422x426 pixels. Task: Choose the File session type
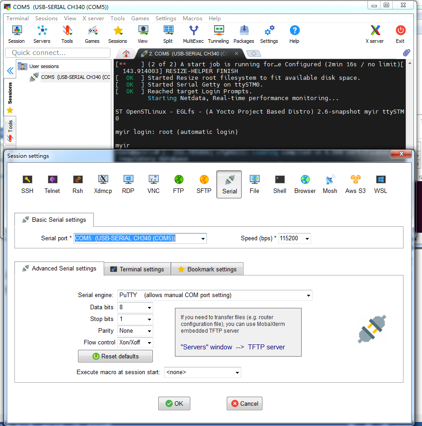(x=255, y=184)
